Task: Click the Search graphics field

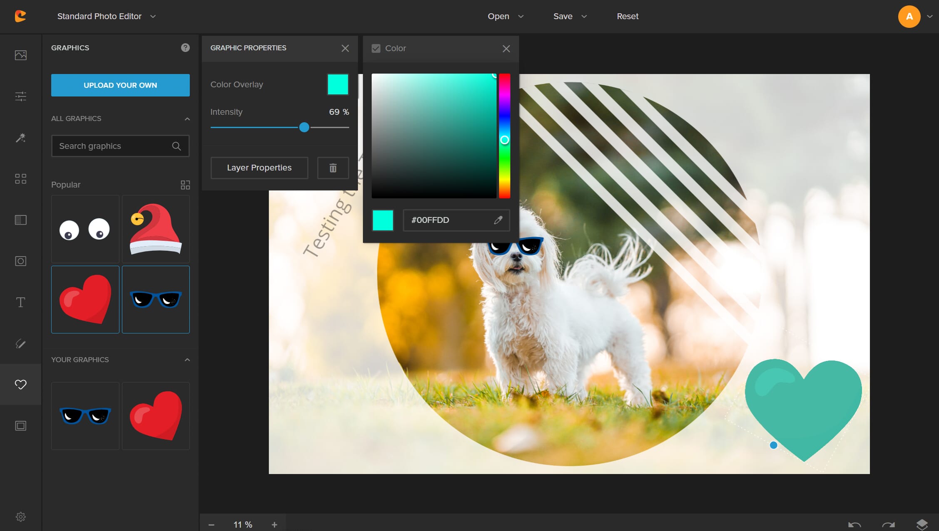Action: coord(112,146)
